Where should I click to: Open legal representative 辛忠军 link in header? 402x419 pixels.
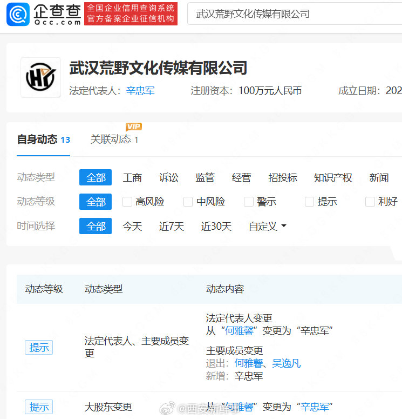click(x=140, y=91)
